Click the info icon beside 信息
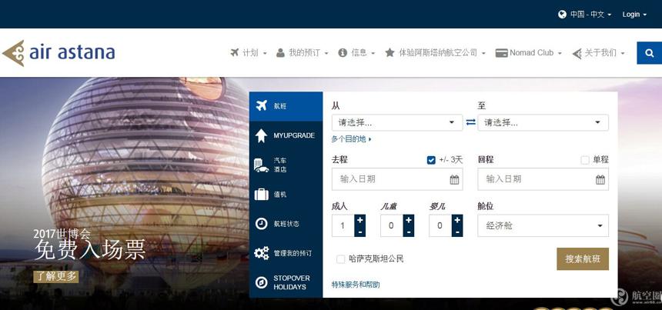Screen dimensions: 662x310 pos(343,53)
